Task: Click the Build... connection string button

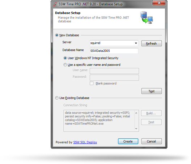Action: point(151,113)
